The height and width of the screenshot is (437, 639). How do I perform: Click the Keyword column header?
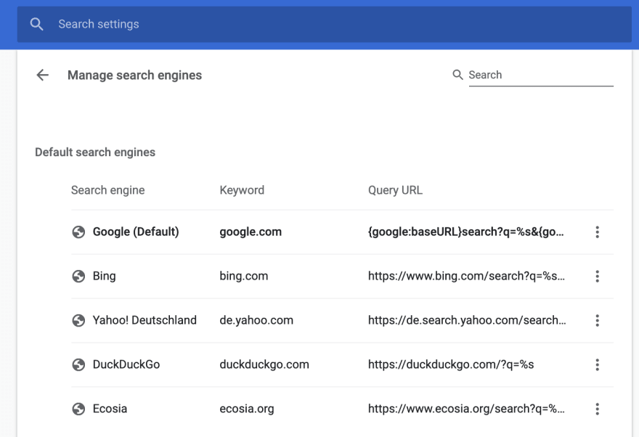coord(242,190)
